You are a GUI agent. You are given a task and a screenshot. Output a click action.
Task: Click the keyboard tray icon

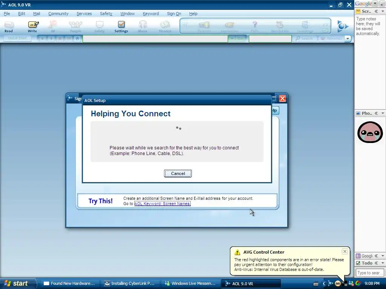316,284
